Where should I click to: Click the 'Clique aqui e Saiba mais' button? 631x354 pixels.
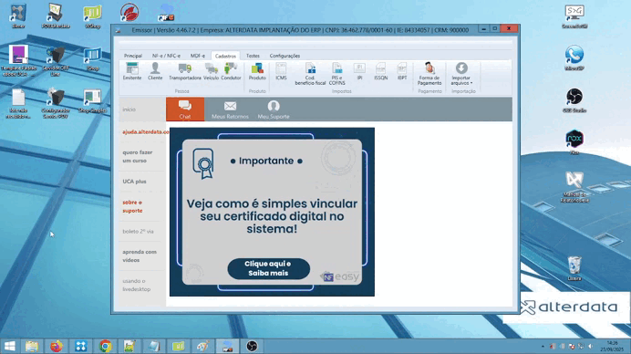(x=268, y=268)
